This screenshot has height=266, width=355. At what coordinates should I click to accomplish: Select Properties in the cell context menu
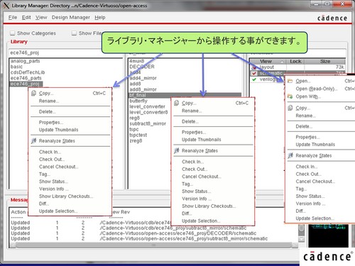(194, 132)
